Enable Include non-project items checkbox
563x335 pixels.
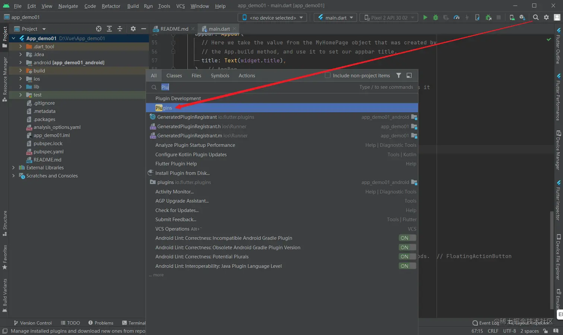point(328,75)
